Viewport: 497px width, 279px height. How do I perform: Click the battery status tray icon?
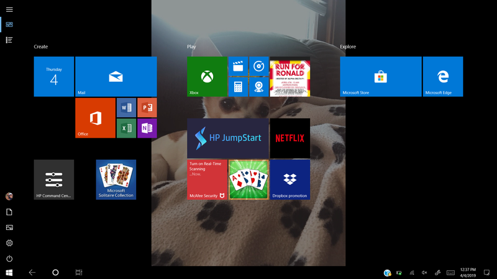pos(399,273)
